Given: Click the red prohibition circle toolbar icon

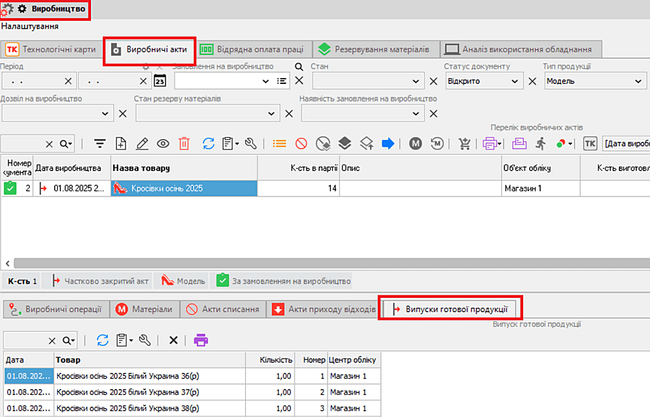Looking at the screenshot, I should (x=301, y=144).
